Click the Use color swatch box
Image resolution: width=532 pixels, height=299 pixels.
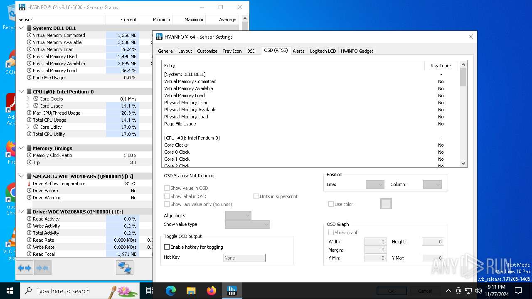386,204
